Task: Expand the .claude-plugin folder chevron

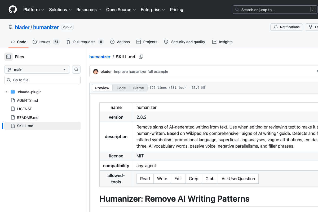Action: coord(6,92)
